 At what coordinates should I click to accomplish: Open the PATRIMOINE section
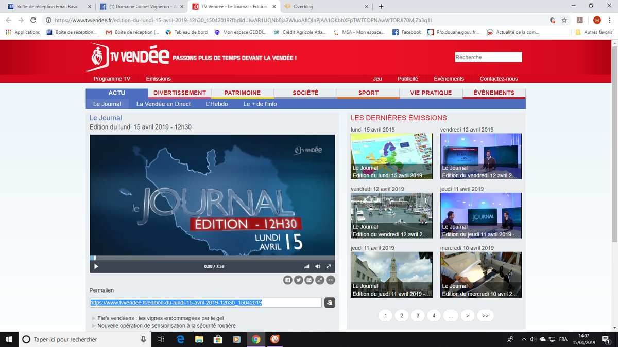243,93
